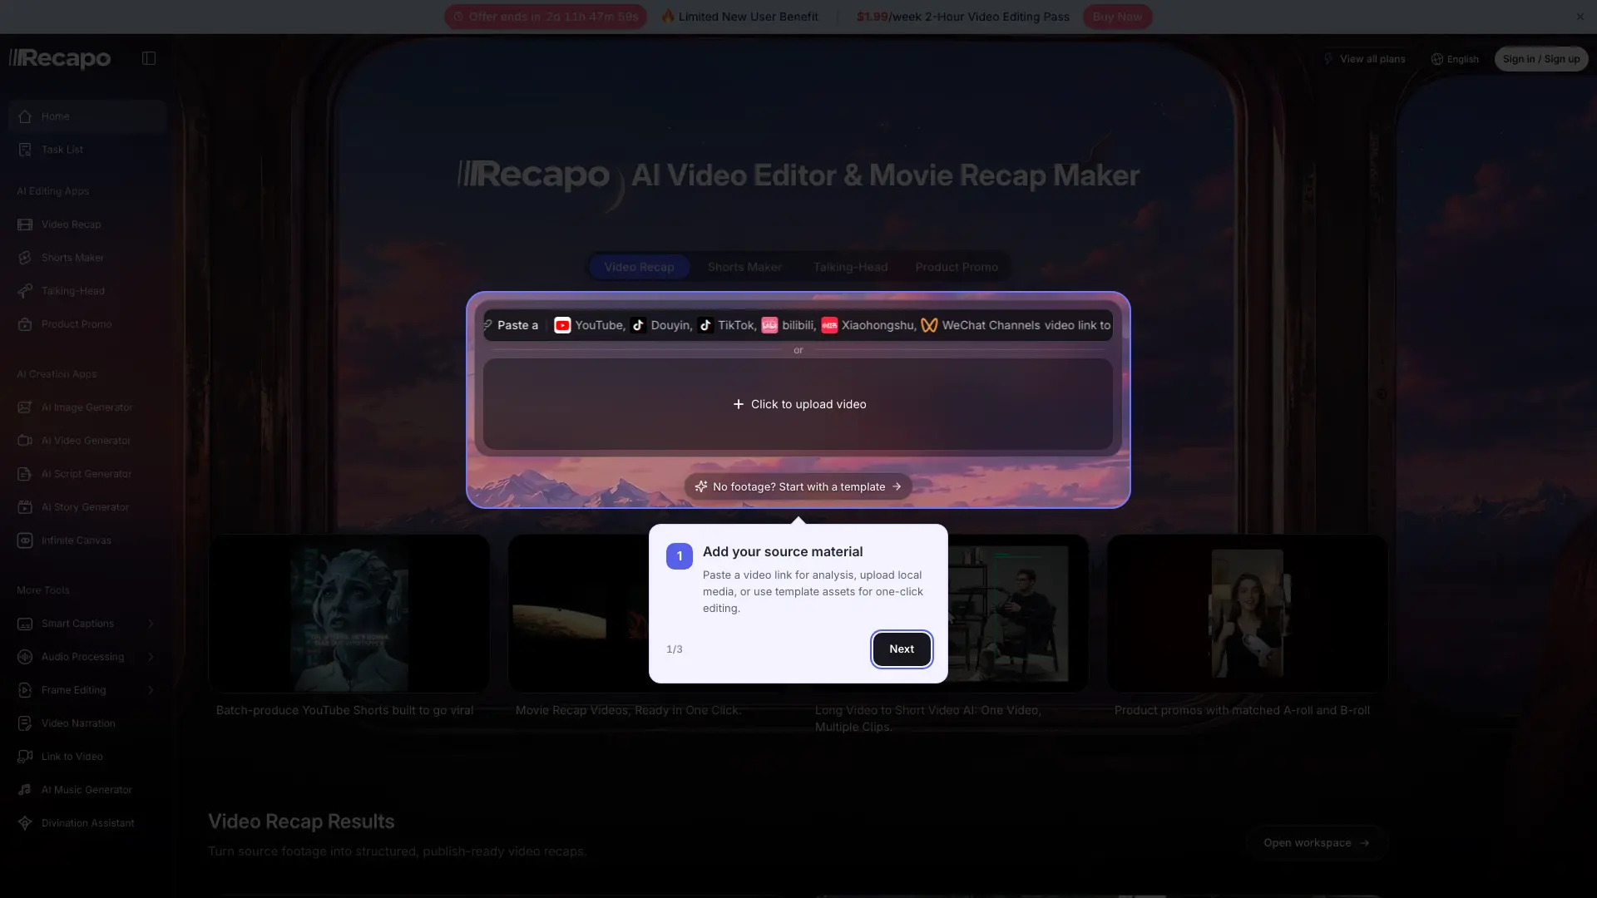Click the Product Promo sidebar icon
The width and height of the screenshot is (1597, 898).
pos(25,324)
